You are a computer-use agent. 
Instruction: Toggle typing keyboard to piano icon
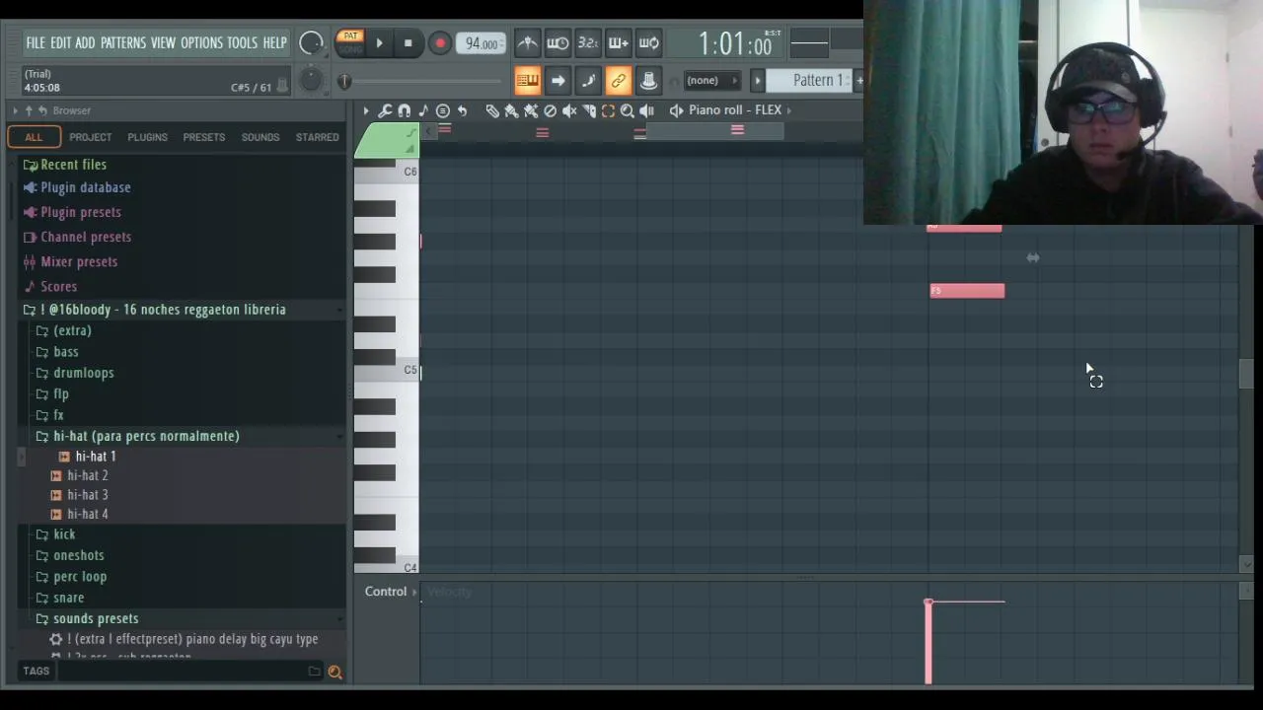coord(527,80)
